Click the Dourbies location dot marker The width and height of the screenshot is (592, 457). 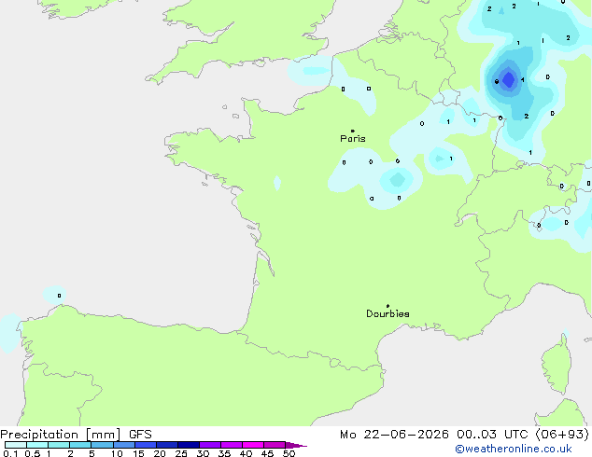pos(388,306)
